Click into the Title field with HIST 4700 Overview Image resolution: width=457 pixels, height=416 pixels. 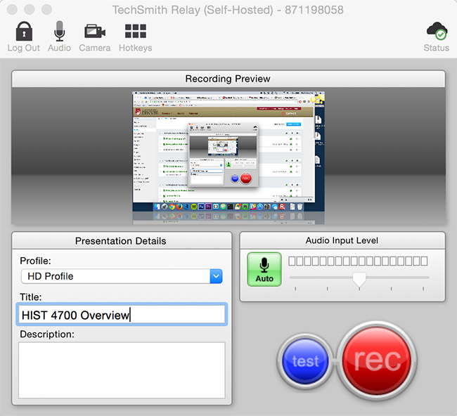pos(122,315)
